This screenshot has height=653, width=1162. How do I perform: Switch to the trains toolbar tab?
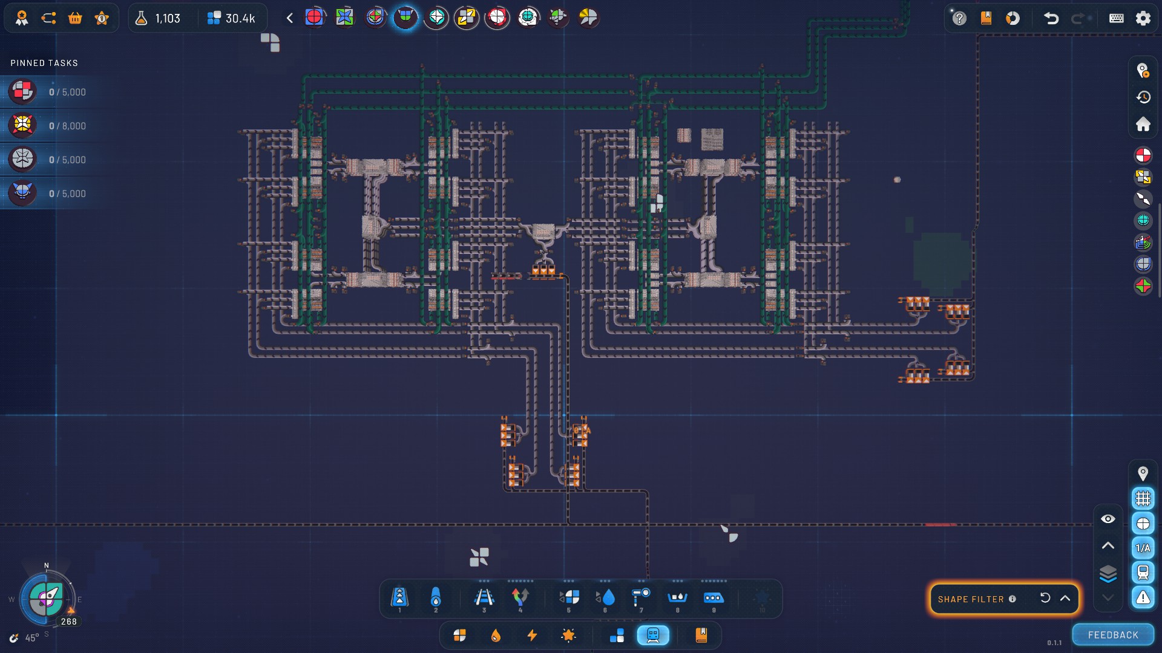coord(652,635)
